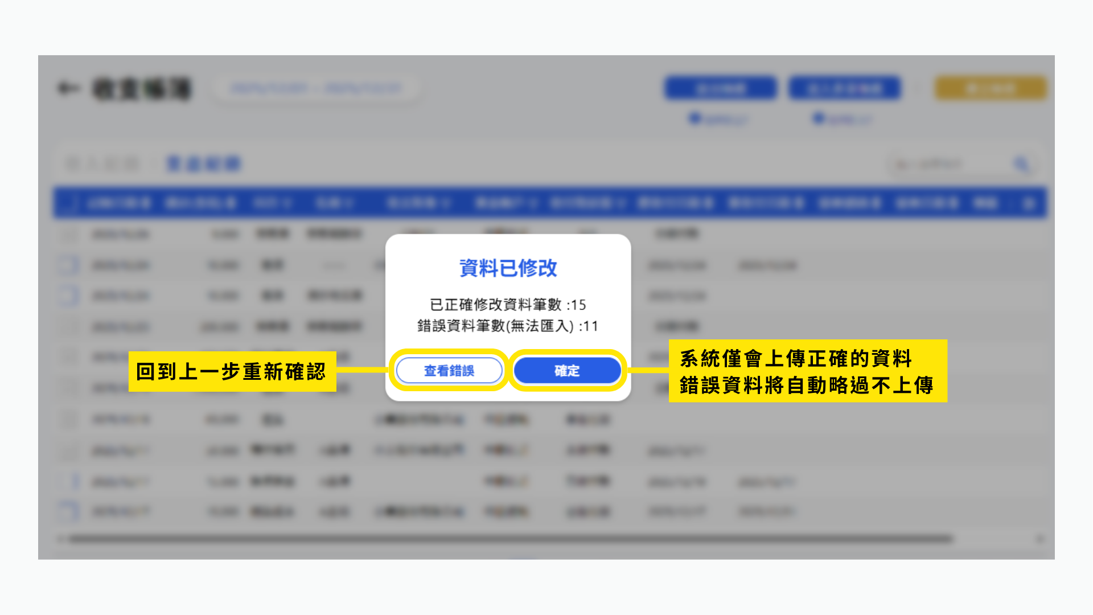Click the icon at the far end of table header
The width and height of the screenshot is (1093, 615).
(x=1028, y=203)
